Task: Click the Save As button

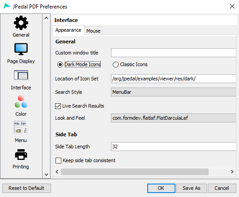Action: pos(192,188)
